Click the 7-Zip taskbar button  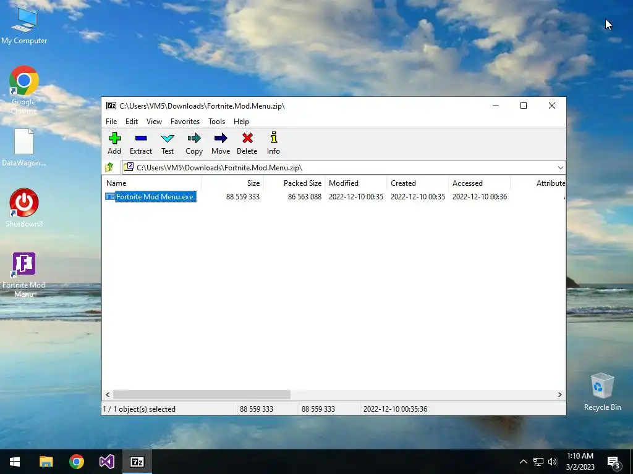(x=137, y=462)
